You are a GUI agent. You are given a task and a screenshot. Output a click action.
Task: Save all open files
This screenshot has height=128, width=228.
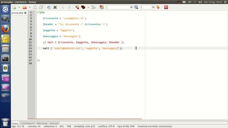(41, 7)
